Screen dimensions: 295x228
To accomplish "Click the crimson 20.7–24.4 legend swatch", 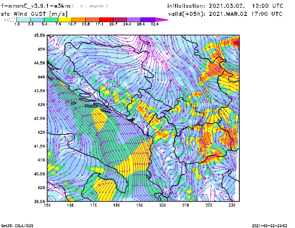I will coord(120,20).
